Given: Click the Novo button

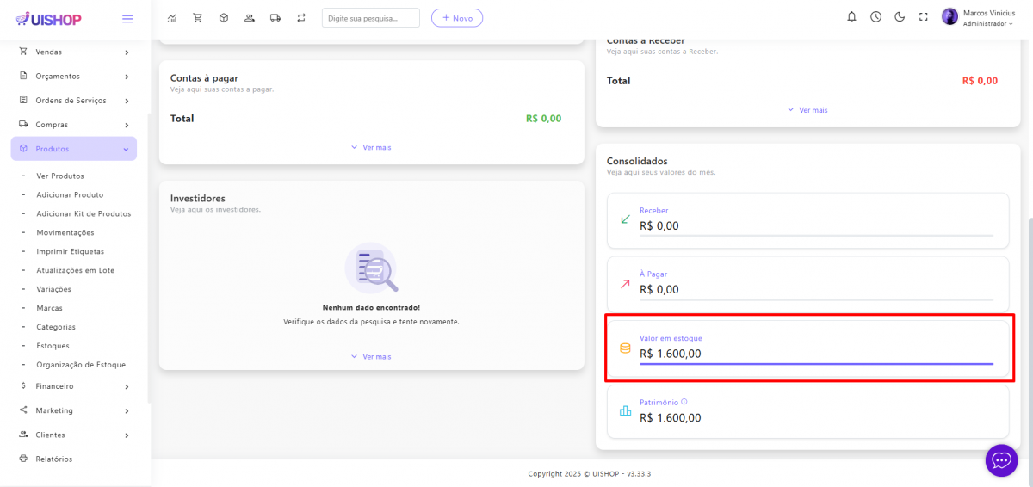Looking at the screenshot, I should (x=456, y=17).
